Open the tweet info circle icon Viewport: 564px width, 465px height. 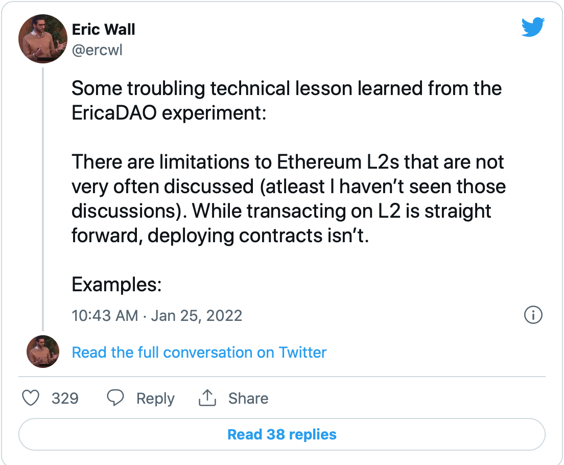(x=533, y=315)
